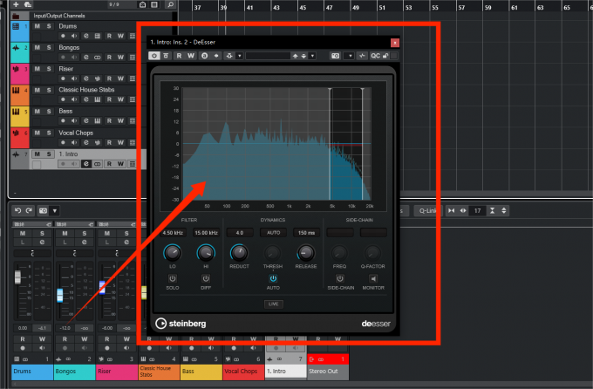Select the Vocal Chops mixer channel label

[x=243, y=372]
